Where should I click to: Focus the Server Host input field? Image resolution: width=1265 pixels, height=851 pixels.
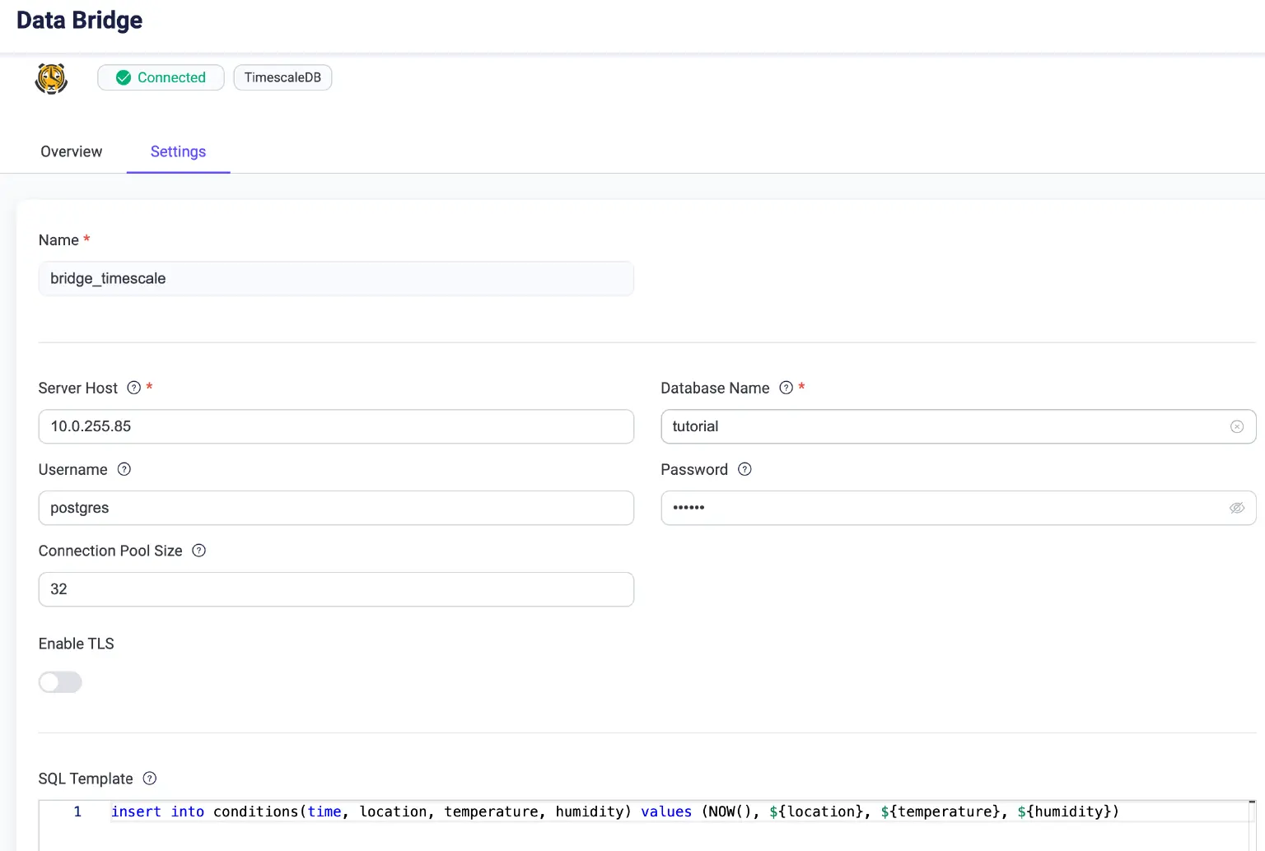pos(335,426)
